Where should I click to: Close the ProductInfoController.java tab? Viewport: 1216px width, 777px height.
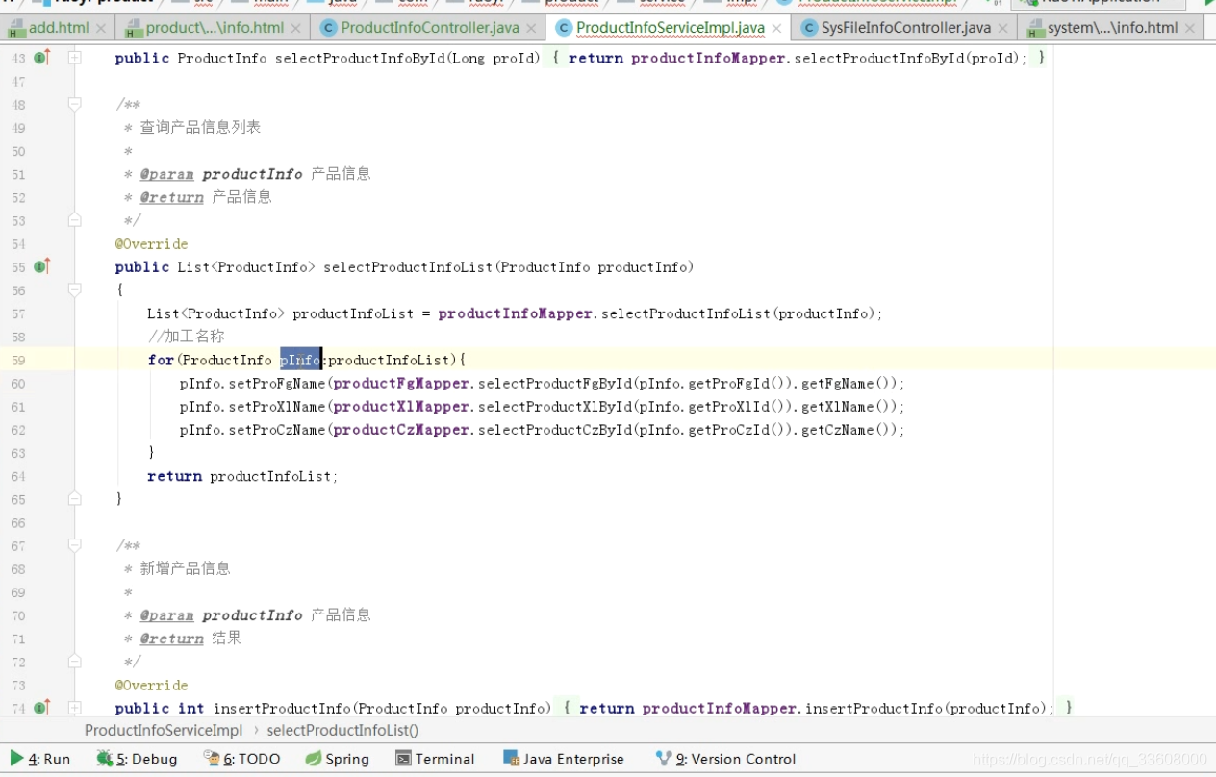531,29
